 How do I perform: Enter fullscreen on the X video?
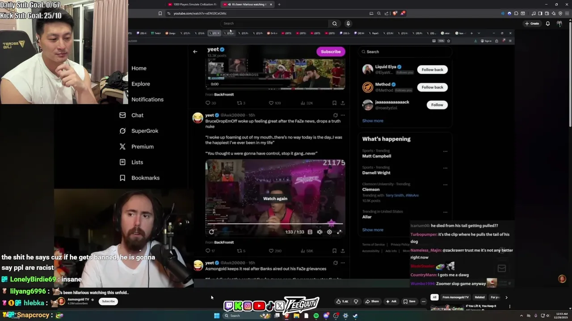point(339,232)
